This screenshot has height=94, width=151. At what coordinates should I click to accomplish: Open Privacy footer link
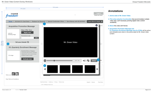coord(56,82)
